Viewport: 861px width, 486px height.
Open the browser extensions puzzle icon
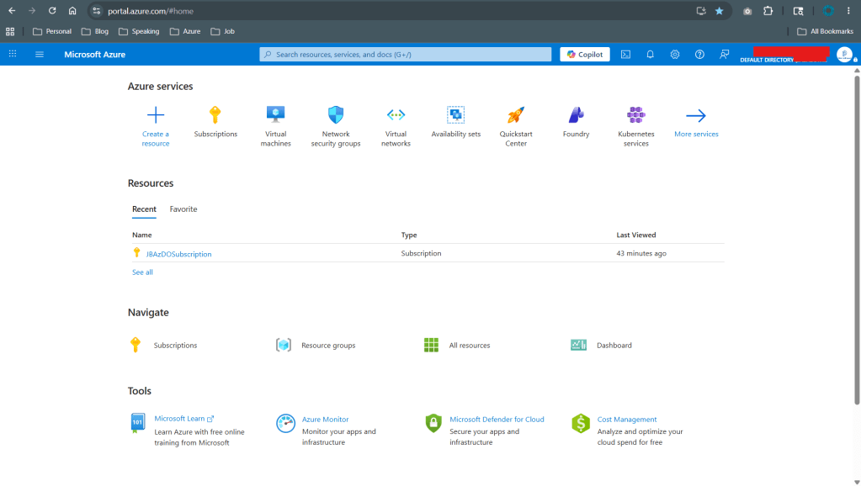[768, 11]
